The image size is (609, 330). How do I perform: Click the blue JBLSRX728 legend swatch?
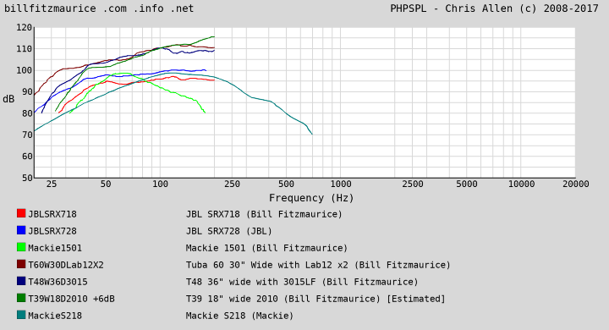(21, 230)
